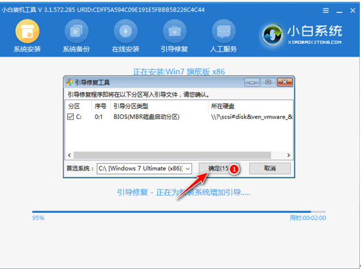Click the 取消 cancel button
361x269 pixels.
[x=269, y=168]
